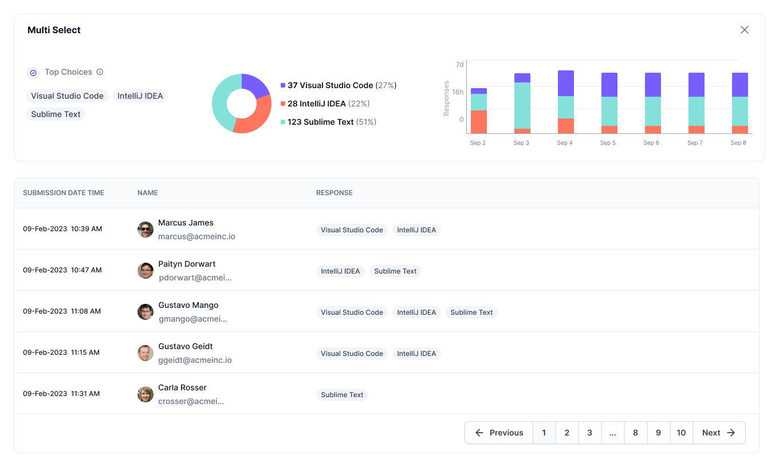
Task: Select page 2 in pagination
Action: (x=567, y=433)
